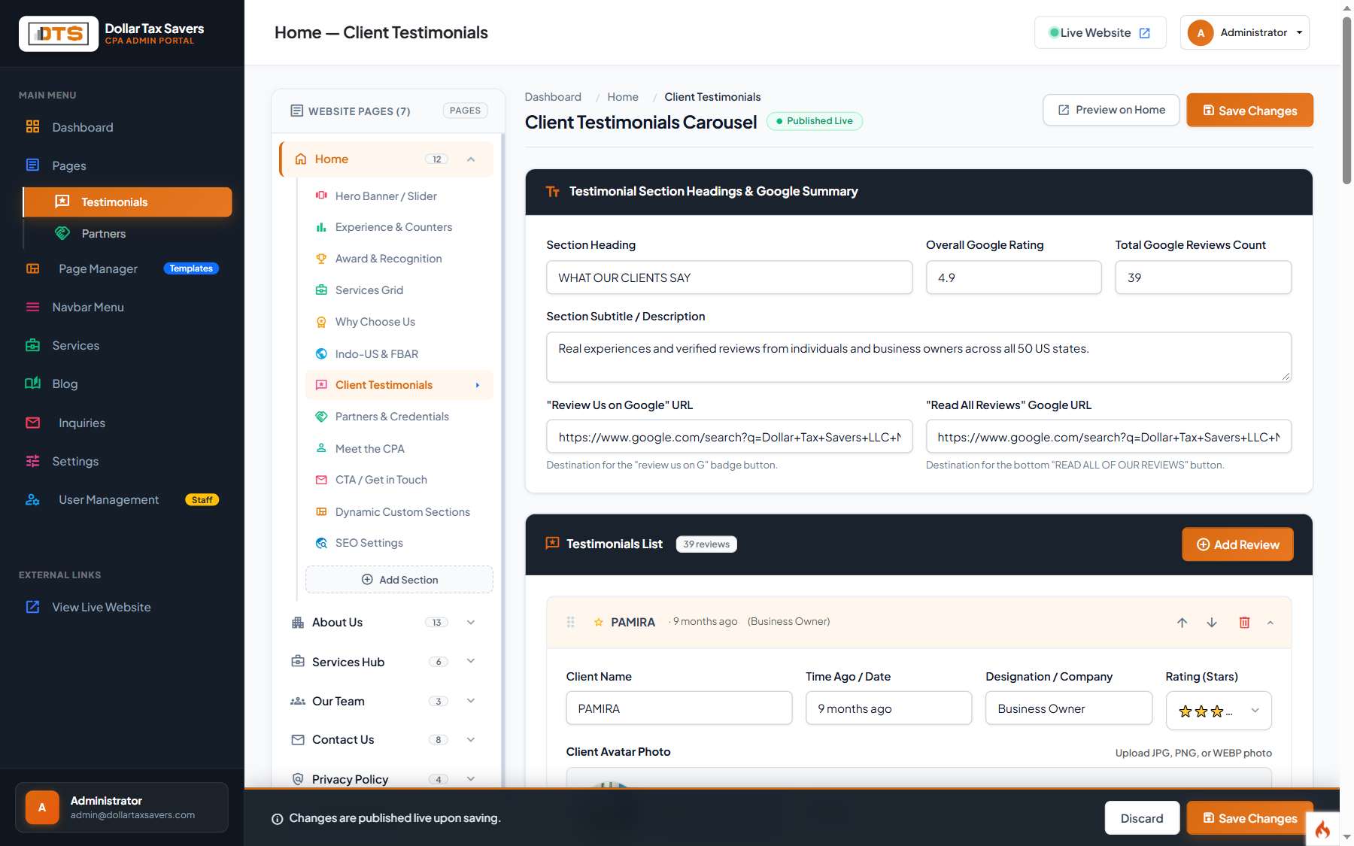Image resolution: width=1354 pixels, height=846 pixels.
Task: Click the DTS logo in the sidebar
Action: 59,34
